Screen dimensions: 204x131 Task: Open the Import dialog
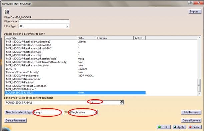tap(195, 11)
